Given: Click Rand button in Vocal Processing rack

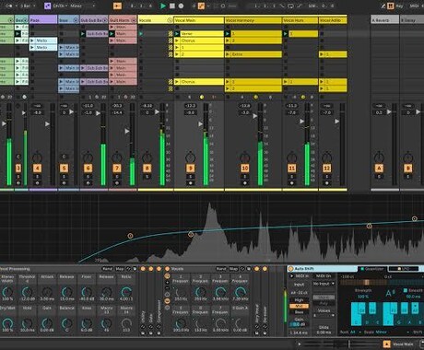Looking at the screenshot, I should pyautogui.click(x=107, y=269).
